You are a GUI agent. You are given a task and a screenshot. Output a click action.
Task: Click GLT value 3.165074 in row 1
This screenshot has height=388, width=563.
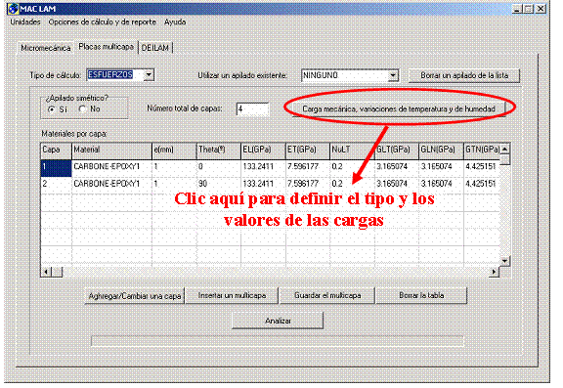tap(397, 167)
